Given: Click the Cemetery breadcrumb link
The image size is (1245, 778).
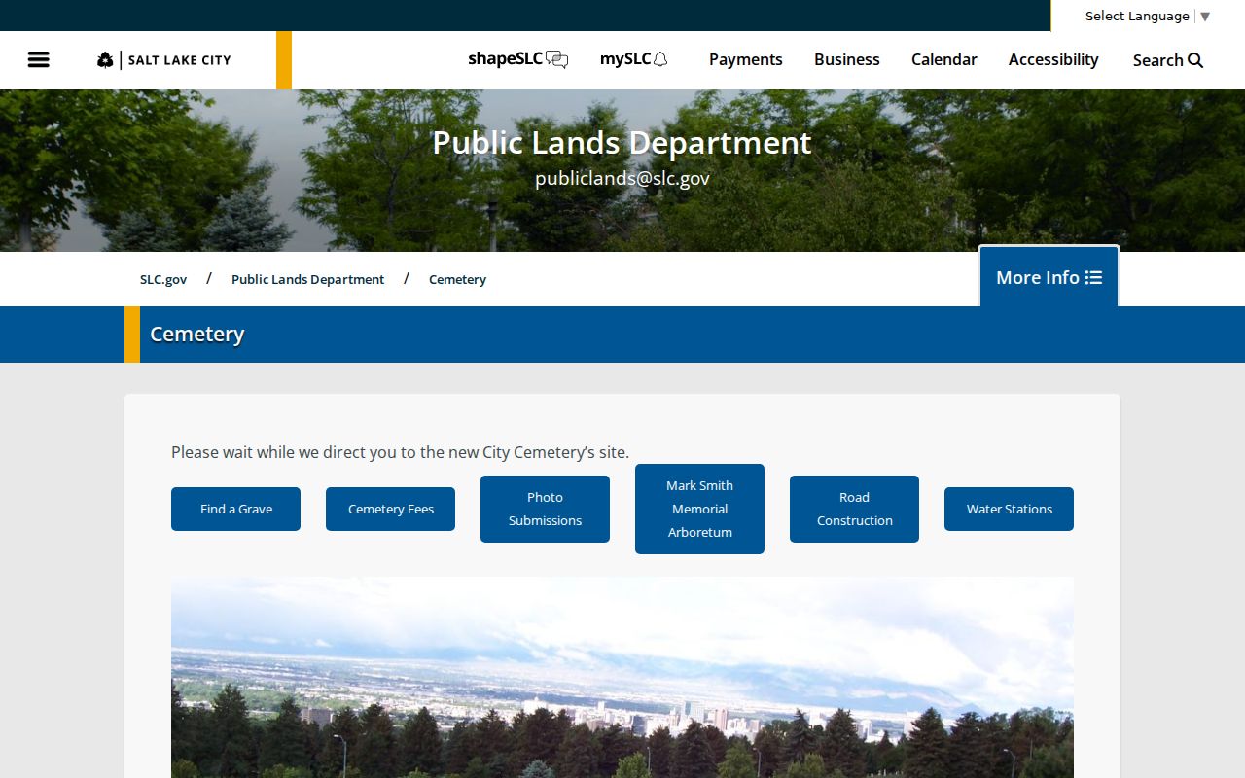Looking at the screenshot, I should coord(457,279).
